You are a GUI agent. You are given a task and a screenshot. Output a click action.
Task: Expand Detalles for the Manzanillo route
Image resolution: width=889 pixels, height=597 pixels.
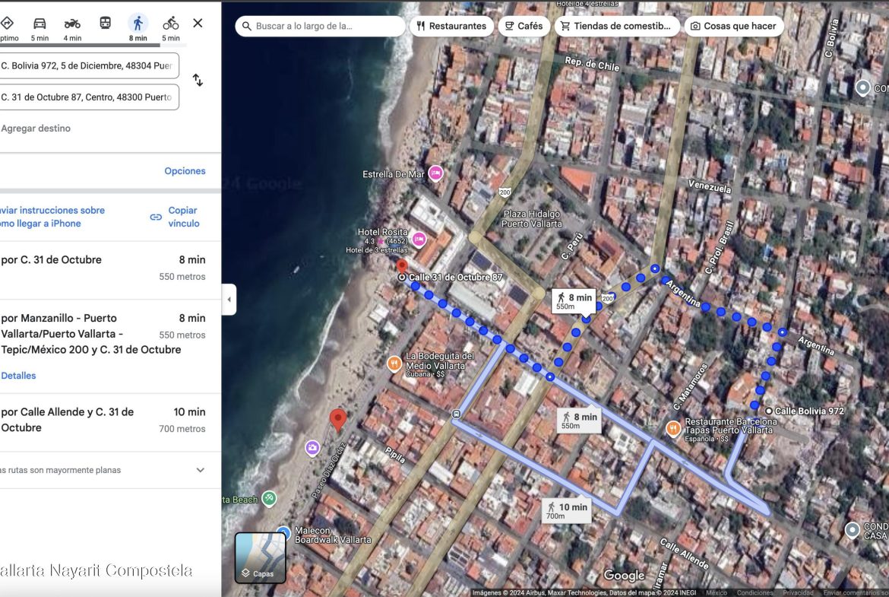click(x=18, y=376)
